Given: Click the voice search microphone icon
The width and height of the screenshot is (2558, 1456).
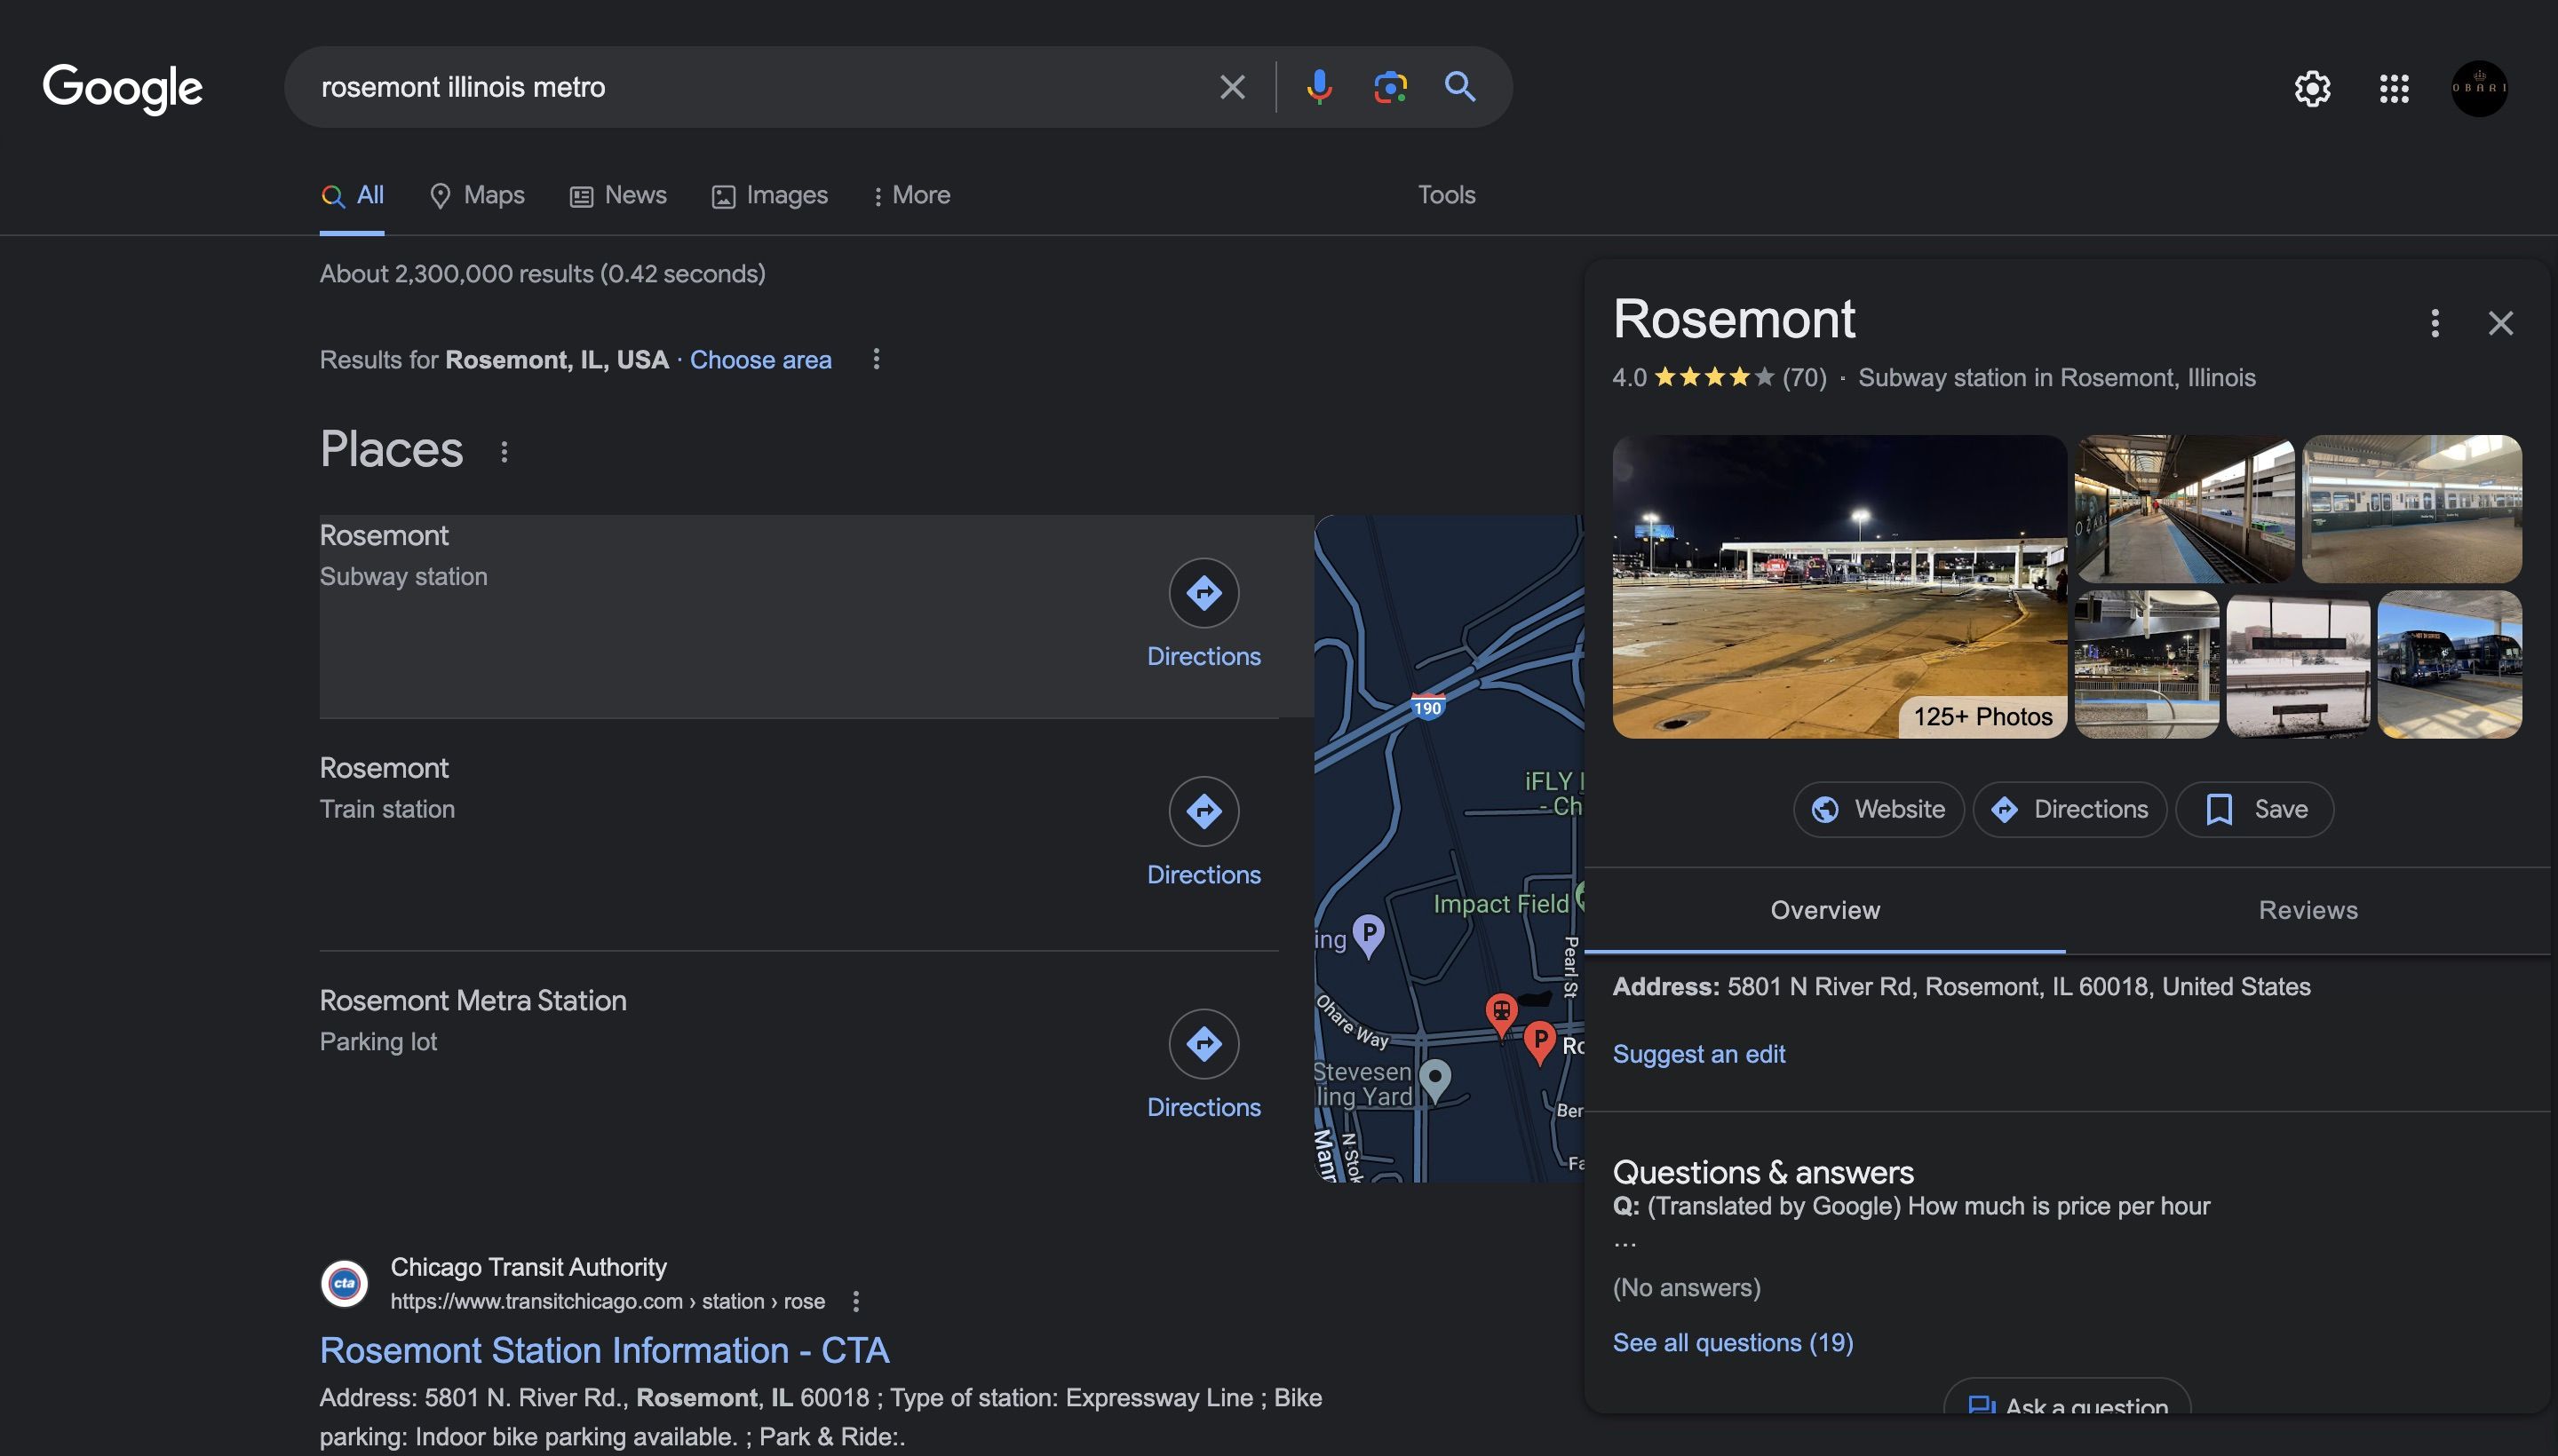Looking at the screenshot, I should pyautogui.click(x=1318, y=87).
